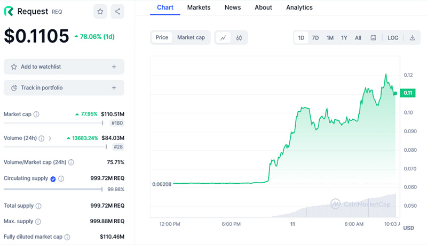Click the Volume/Market cap (24h) info icon
The height and width of the screenshot is (245, 427).
click(x=71, y=162)
